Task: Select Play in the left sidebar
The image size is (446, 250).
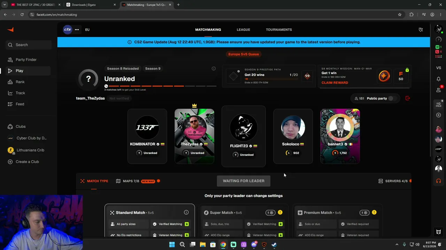Action: tap(29, 71)
